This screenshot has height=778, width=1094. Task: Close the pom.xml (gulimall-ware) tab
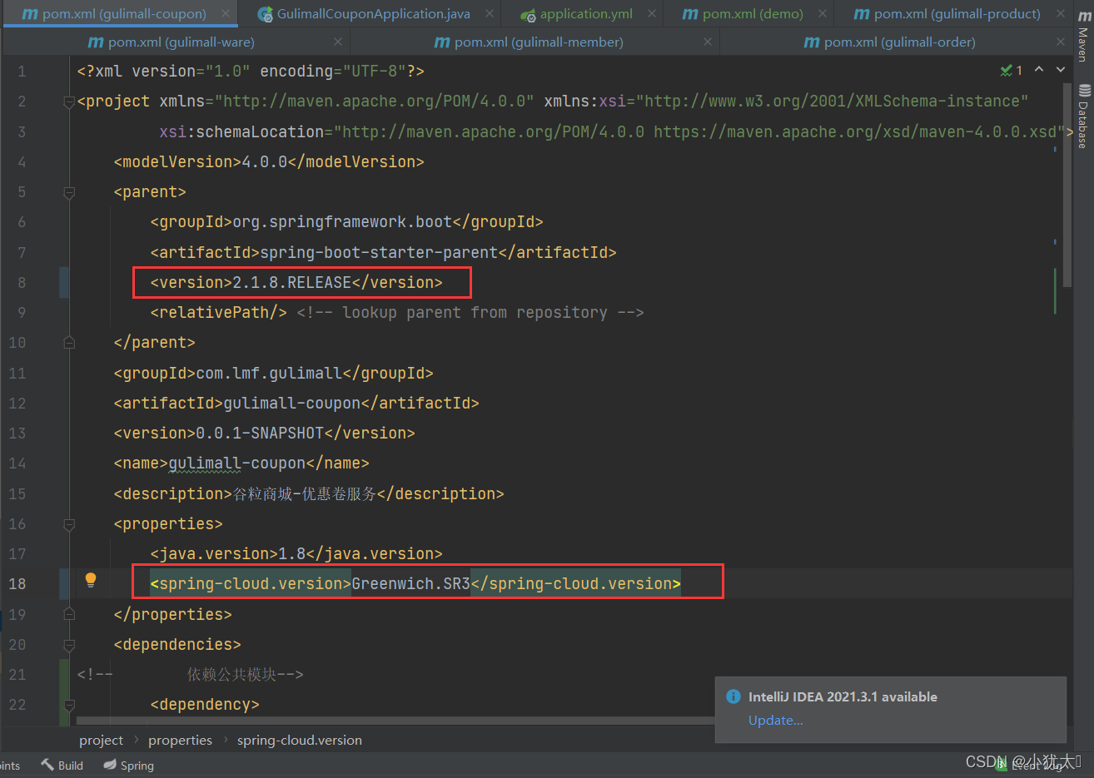[x=337, y=42]
